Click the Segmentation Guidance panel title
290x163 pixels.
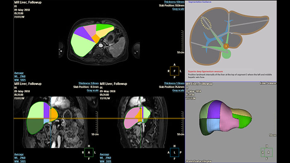[200, 2]
